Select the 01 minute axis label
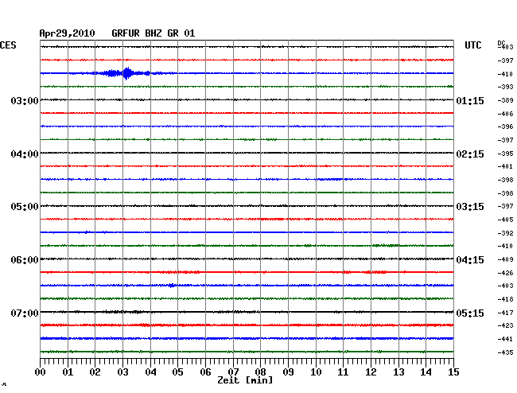This screenshot has width=517, height=393. [68, 372]
